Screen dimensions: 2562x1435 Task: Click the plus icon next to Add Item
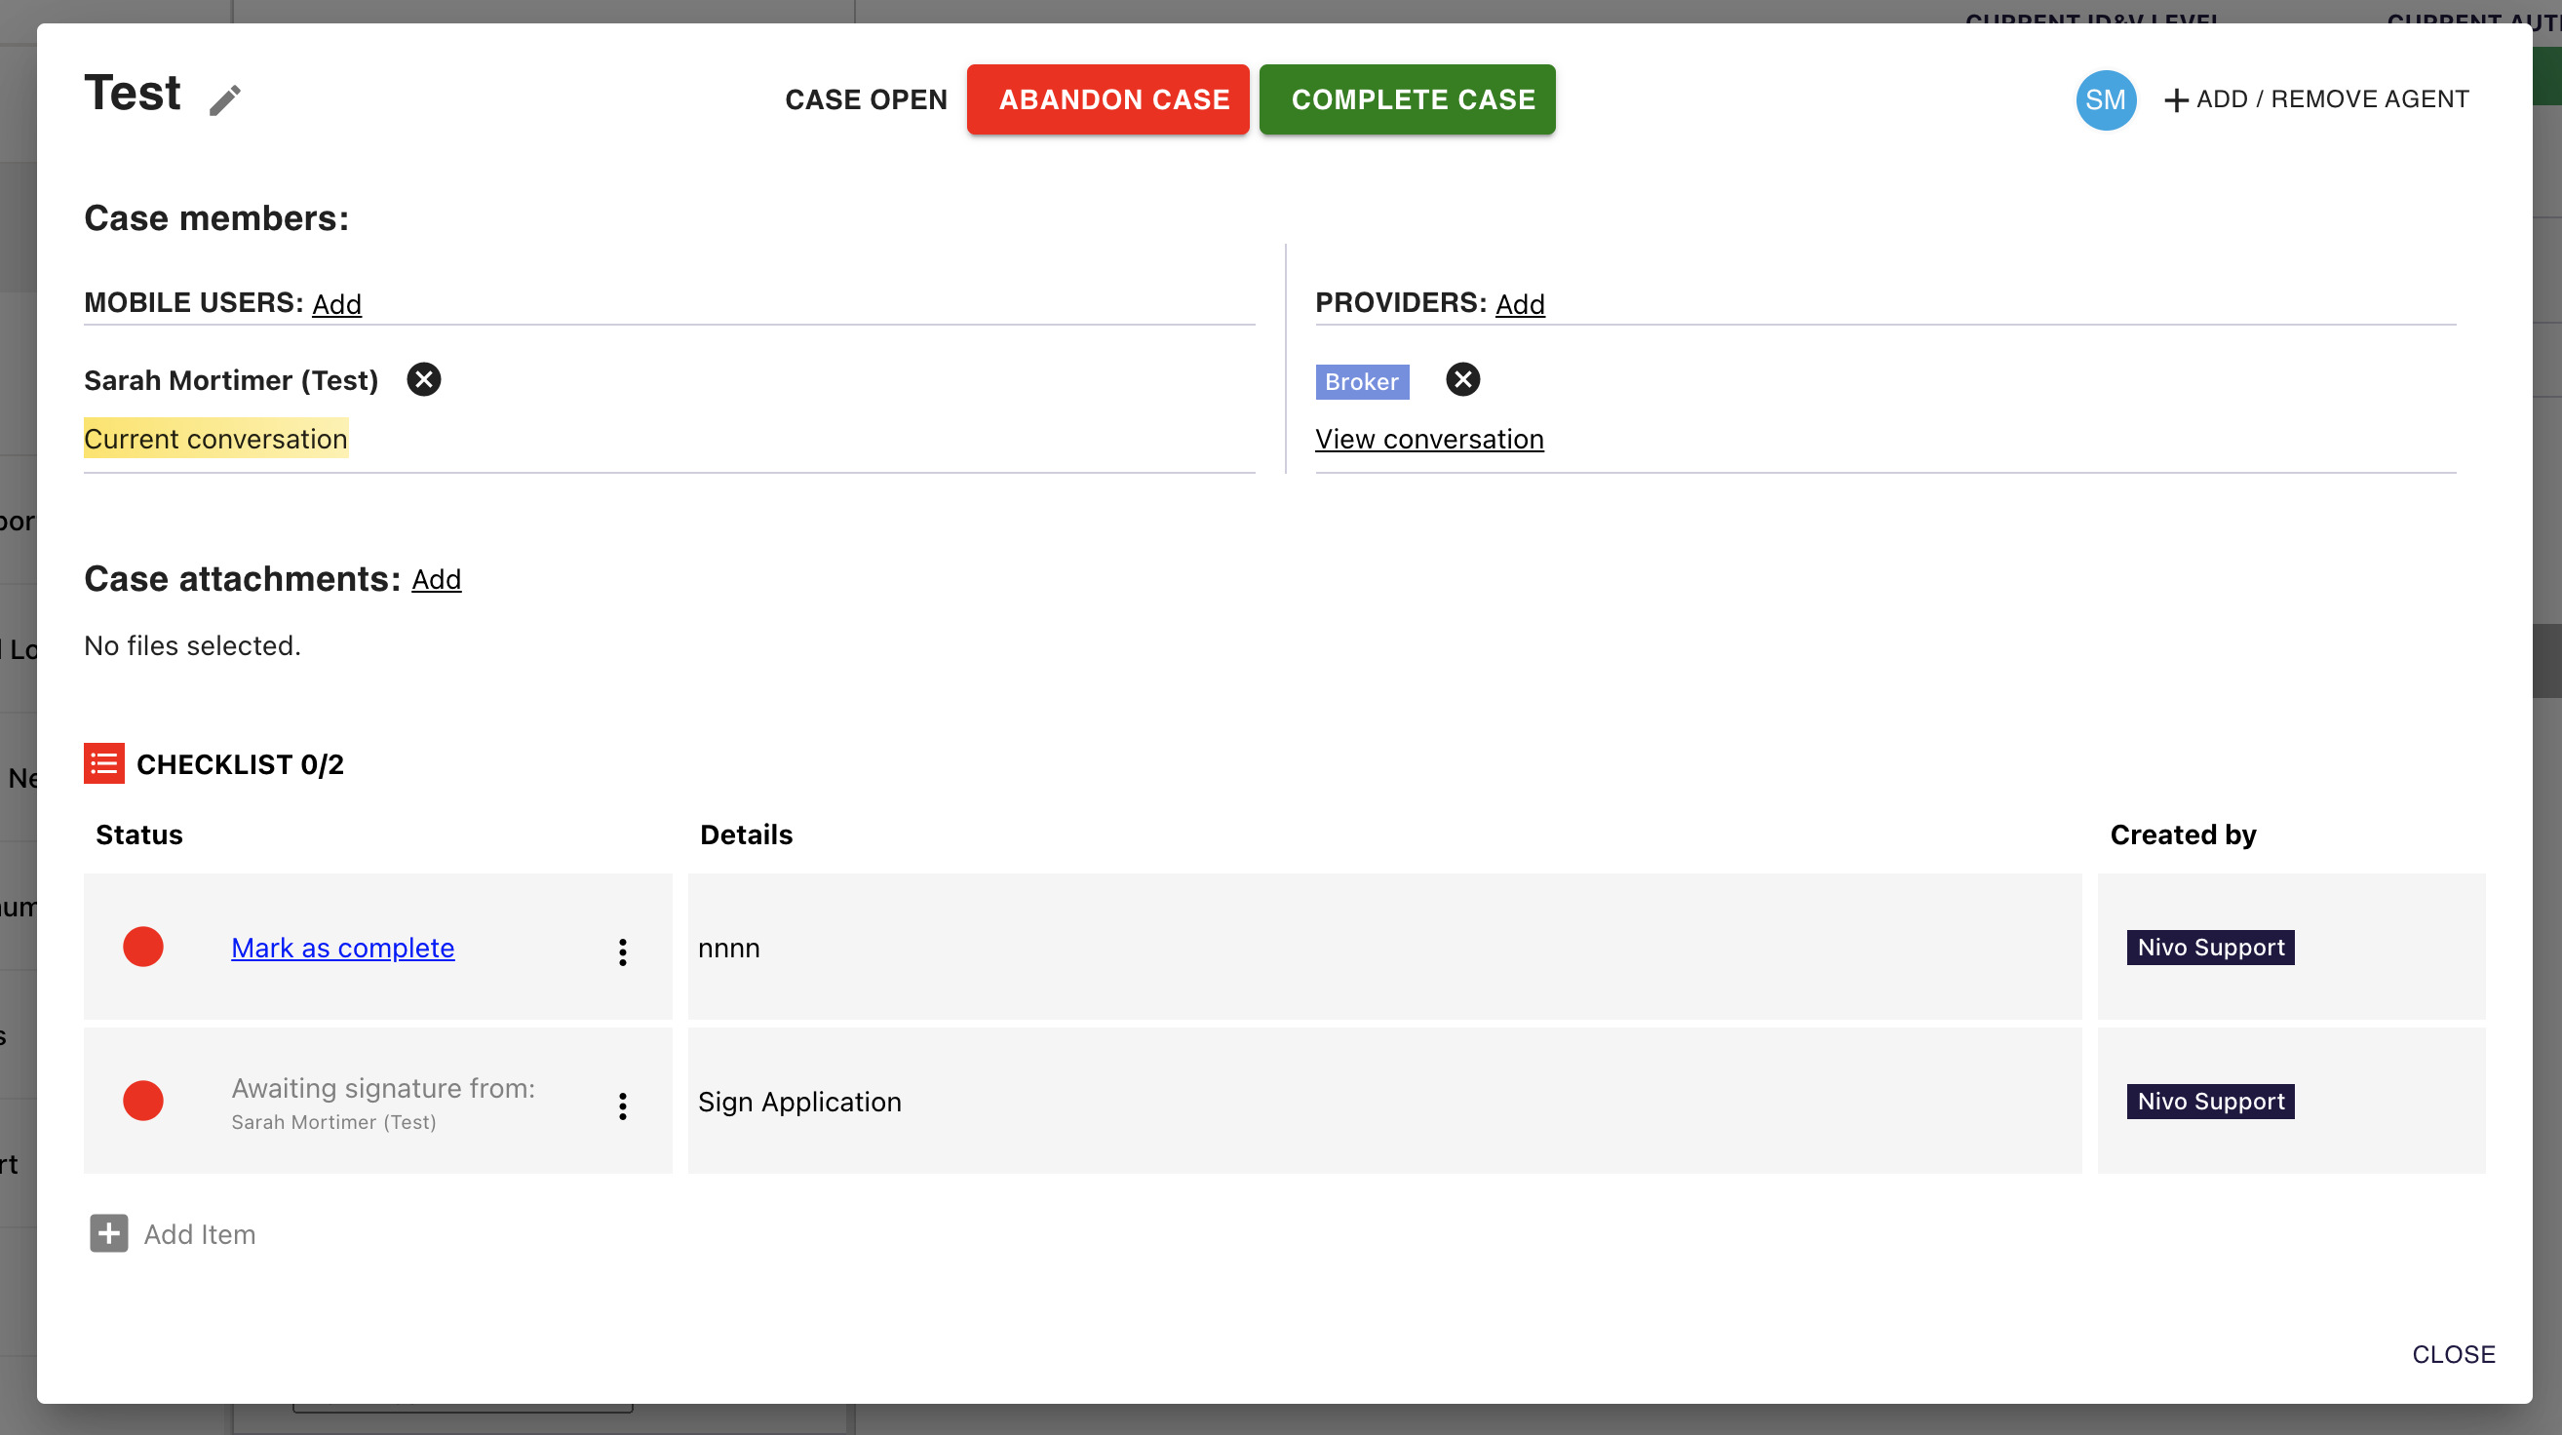[108, 1233]
